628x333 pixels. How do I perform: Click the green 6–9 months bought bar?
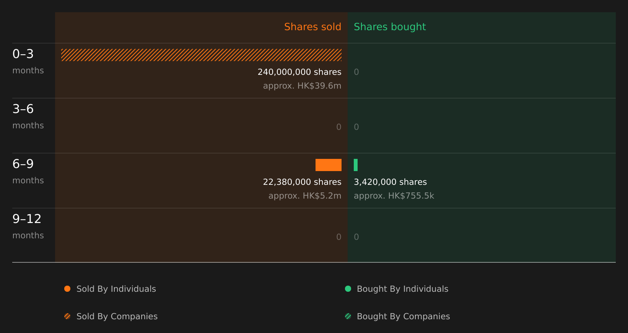(x=356, y=165)
